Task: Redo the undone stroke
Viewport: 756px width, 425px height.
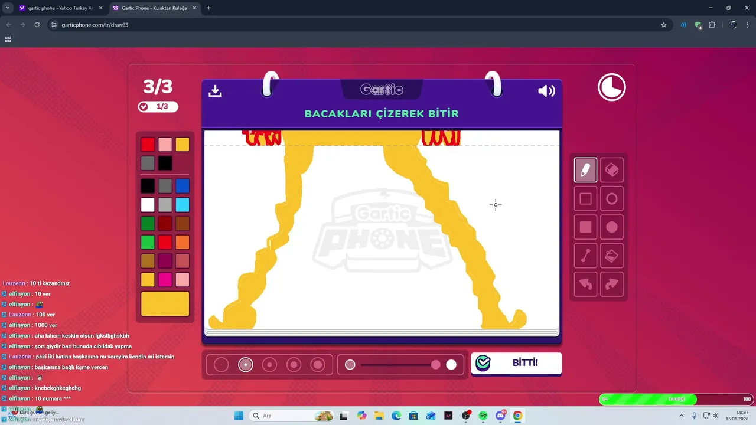Action: point(612,284)
